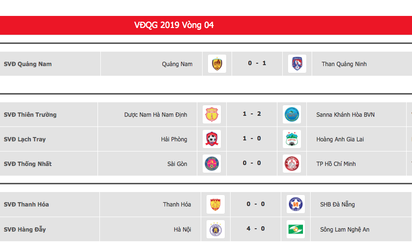
Task: Open the 1 - 2 Nam Định match score
Action: [x=252, y=114]
